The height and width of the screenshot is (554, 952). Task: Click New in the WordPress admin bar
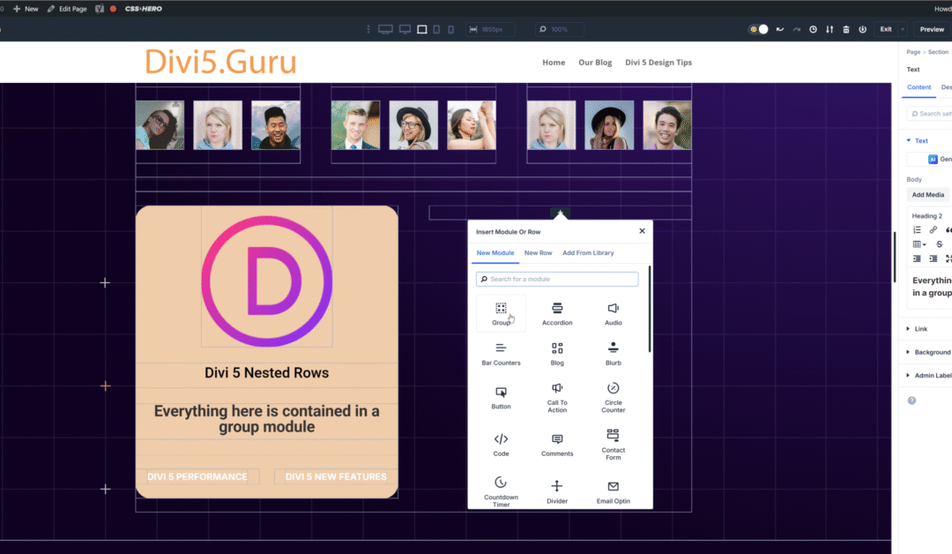point(26,9)
